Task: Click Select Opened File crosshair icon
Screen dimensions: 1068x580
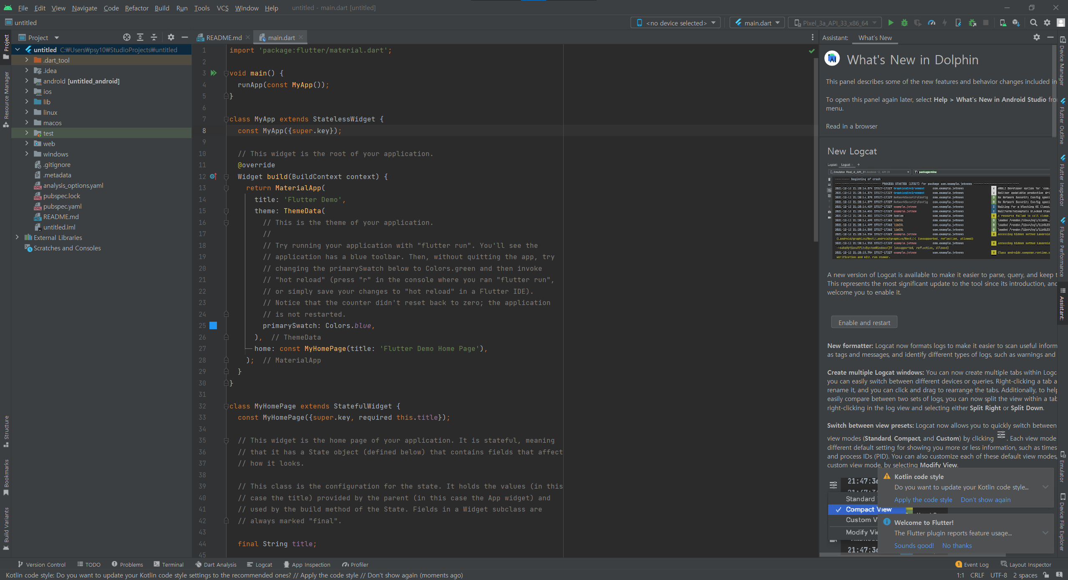Action: [x=127, y=38]
